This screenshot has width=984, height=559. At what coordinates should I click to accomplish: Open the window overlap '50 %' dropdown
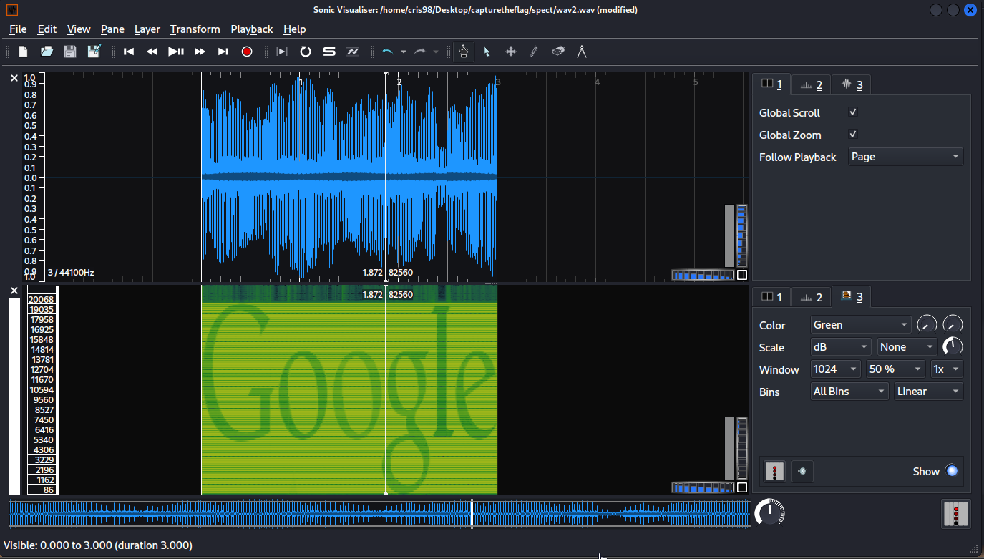pyautogui.click(x=895, y=369)
